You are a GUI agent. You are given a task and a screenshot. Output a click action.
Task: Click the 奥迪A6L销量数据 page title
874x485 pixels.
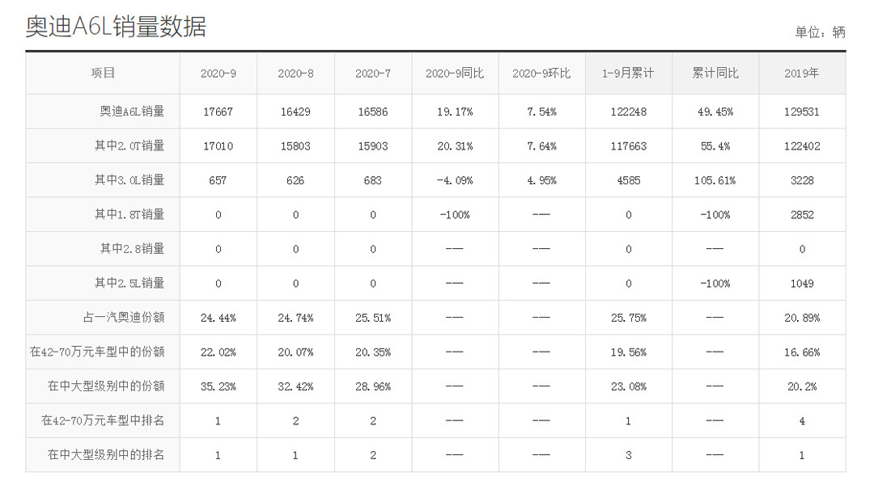point(116,27)
